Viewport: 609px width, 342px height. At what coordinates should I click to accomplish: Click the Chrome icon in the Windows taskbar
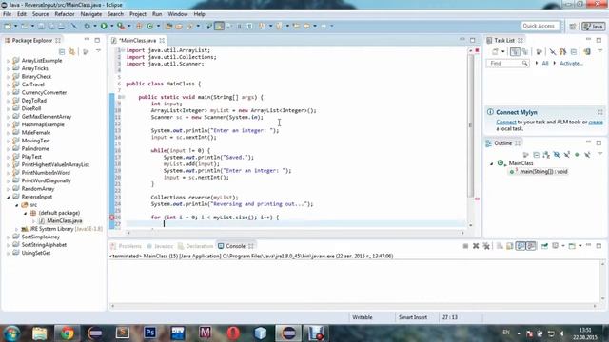click(x=67, y=332)
